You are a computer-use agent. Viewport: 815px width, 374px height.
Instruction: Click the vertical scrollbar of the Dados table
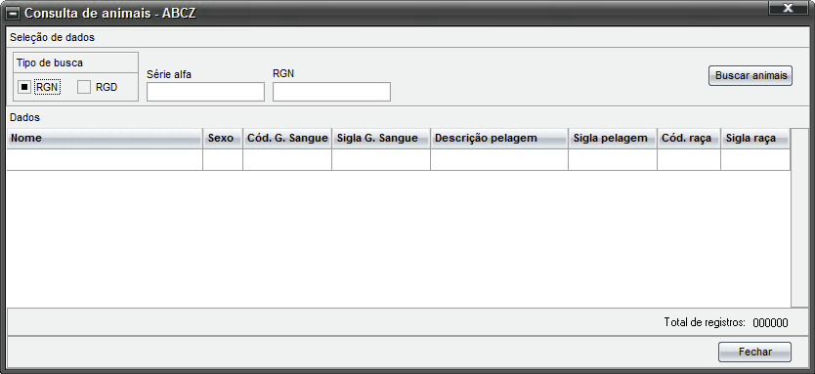click(799, 218)
